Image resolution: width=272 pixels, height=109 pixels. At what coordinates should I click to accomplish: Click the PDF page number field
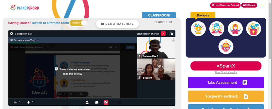65,94
